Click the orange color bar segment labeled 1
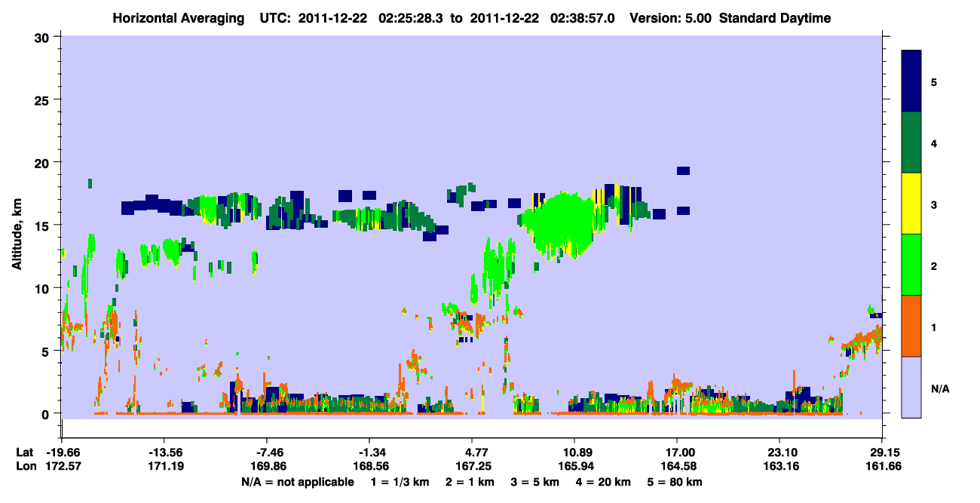 pos(911,325)
